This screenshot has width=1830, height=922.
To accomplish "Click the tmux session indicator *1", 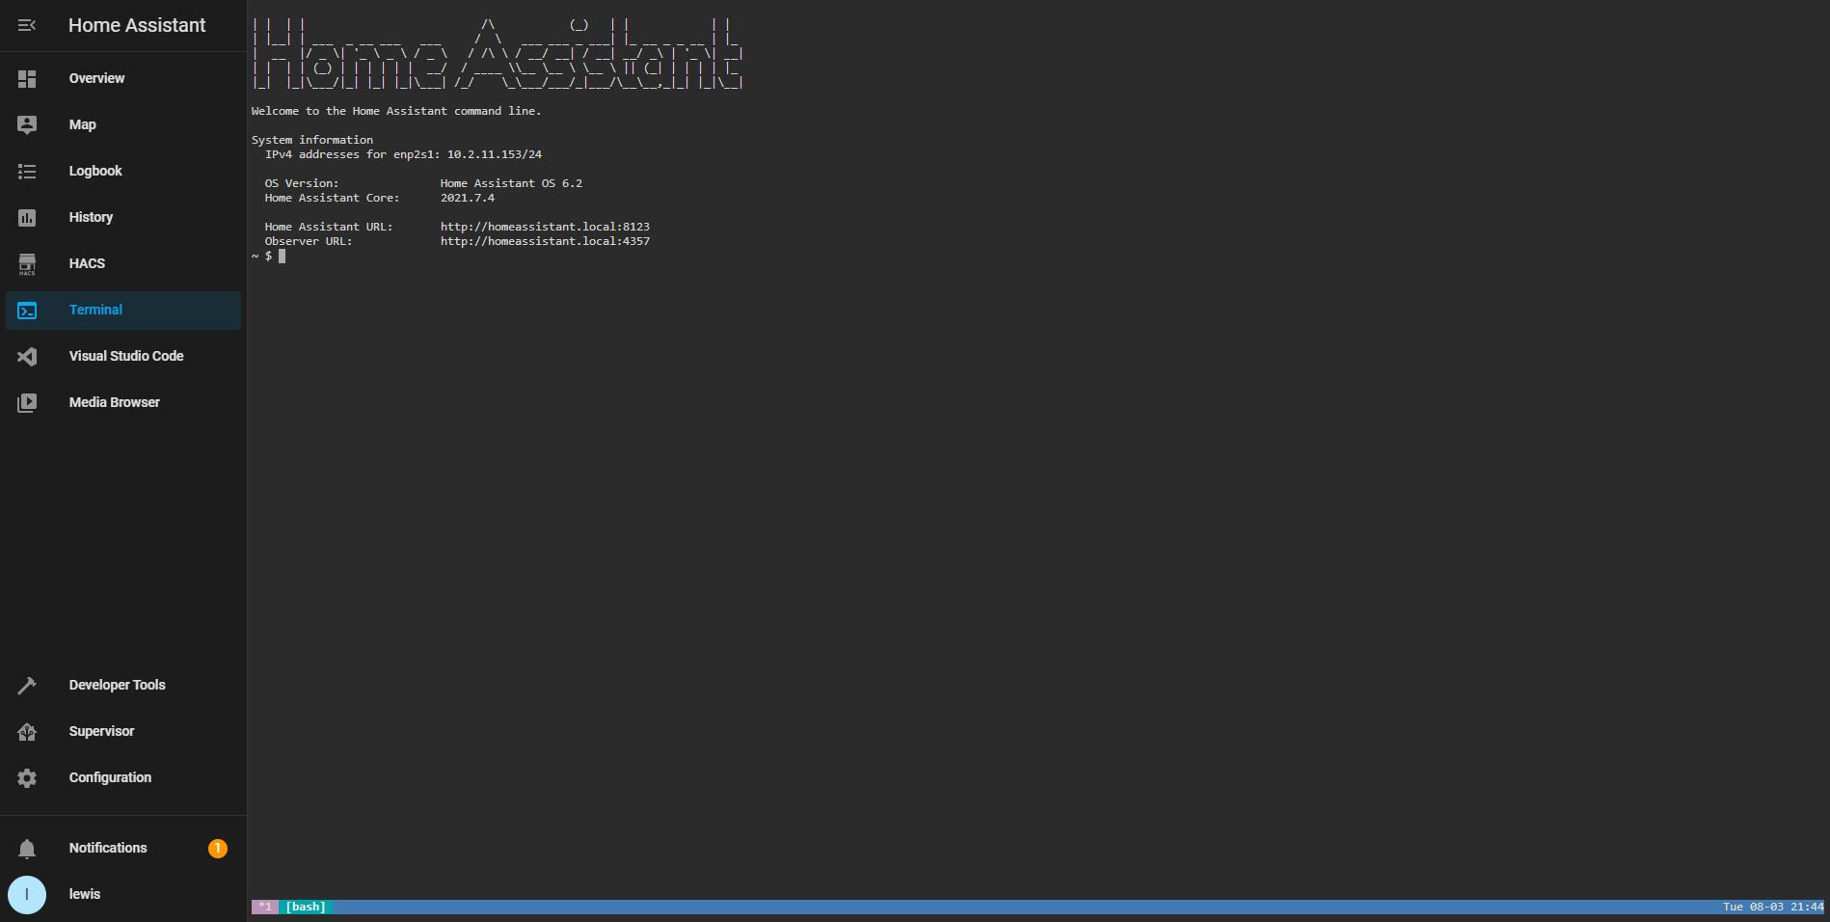I will (265, 907).
